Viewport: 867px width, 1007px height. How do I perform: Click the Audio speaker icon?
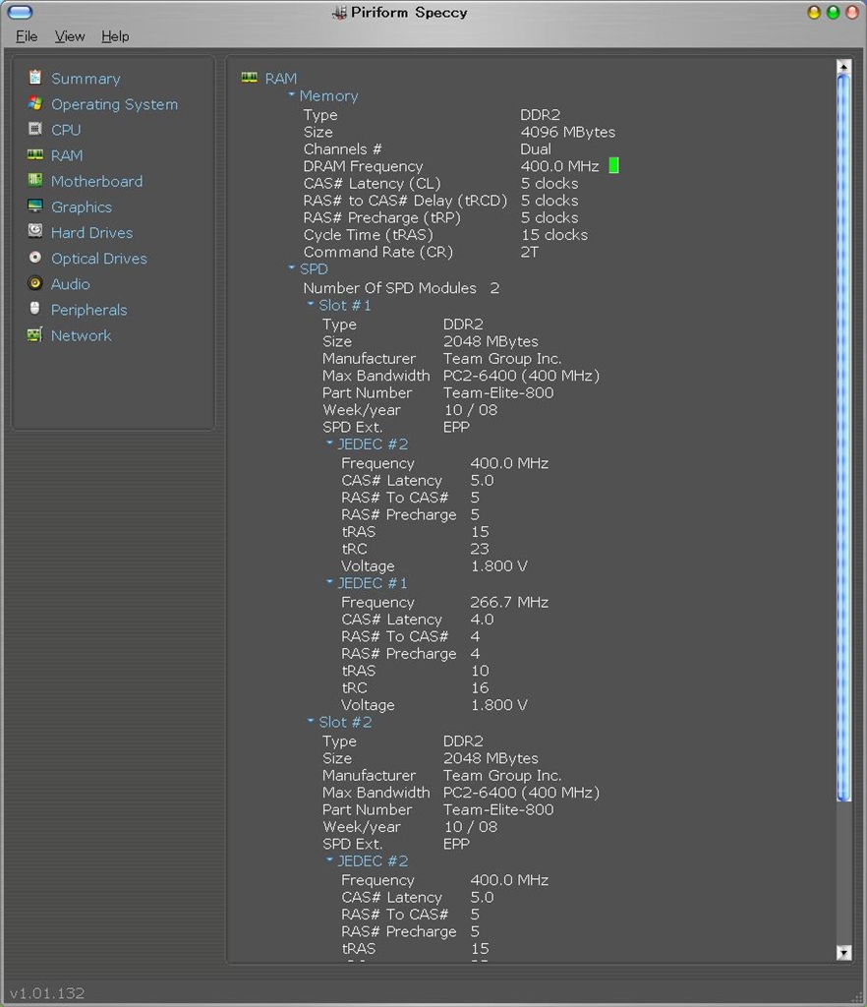(35, 283)
